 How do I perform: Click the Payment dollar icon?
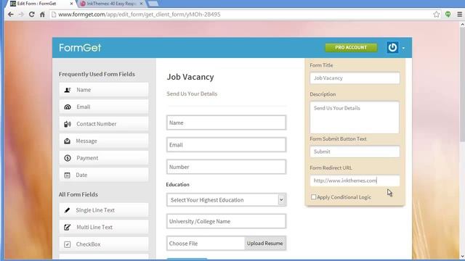click(68, 158)
